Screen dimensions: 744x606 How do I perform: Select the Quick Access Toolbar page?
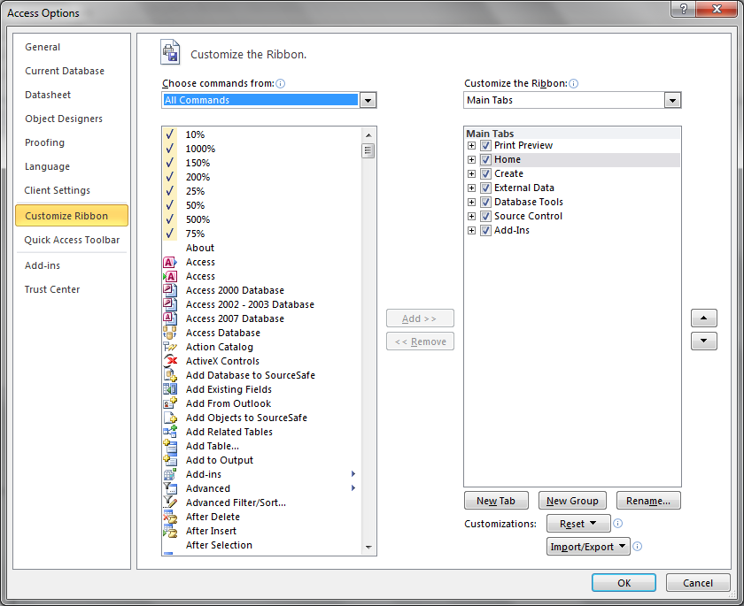tap(72, 240)
